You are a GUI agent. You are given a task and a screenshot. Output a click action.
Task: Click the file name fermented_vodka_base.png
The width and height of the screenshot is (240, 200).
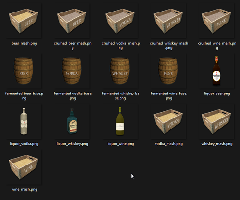[72, 96]
